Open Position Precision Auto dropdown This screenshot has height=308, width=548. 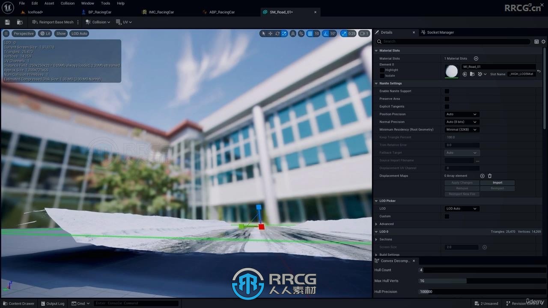tap(462, 114)
